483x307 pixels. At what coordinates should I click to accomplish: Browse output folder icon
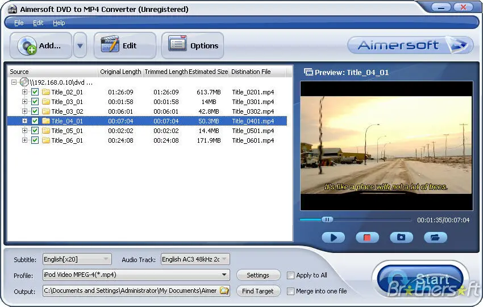(x=224, y=291)
